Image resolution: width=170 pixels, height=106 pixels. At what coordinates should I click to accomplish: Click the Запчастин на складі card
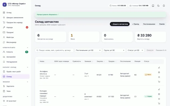click(50, 37)
